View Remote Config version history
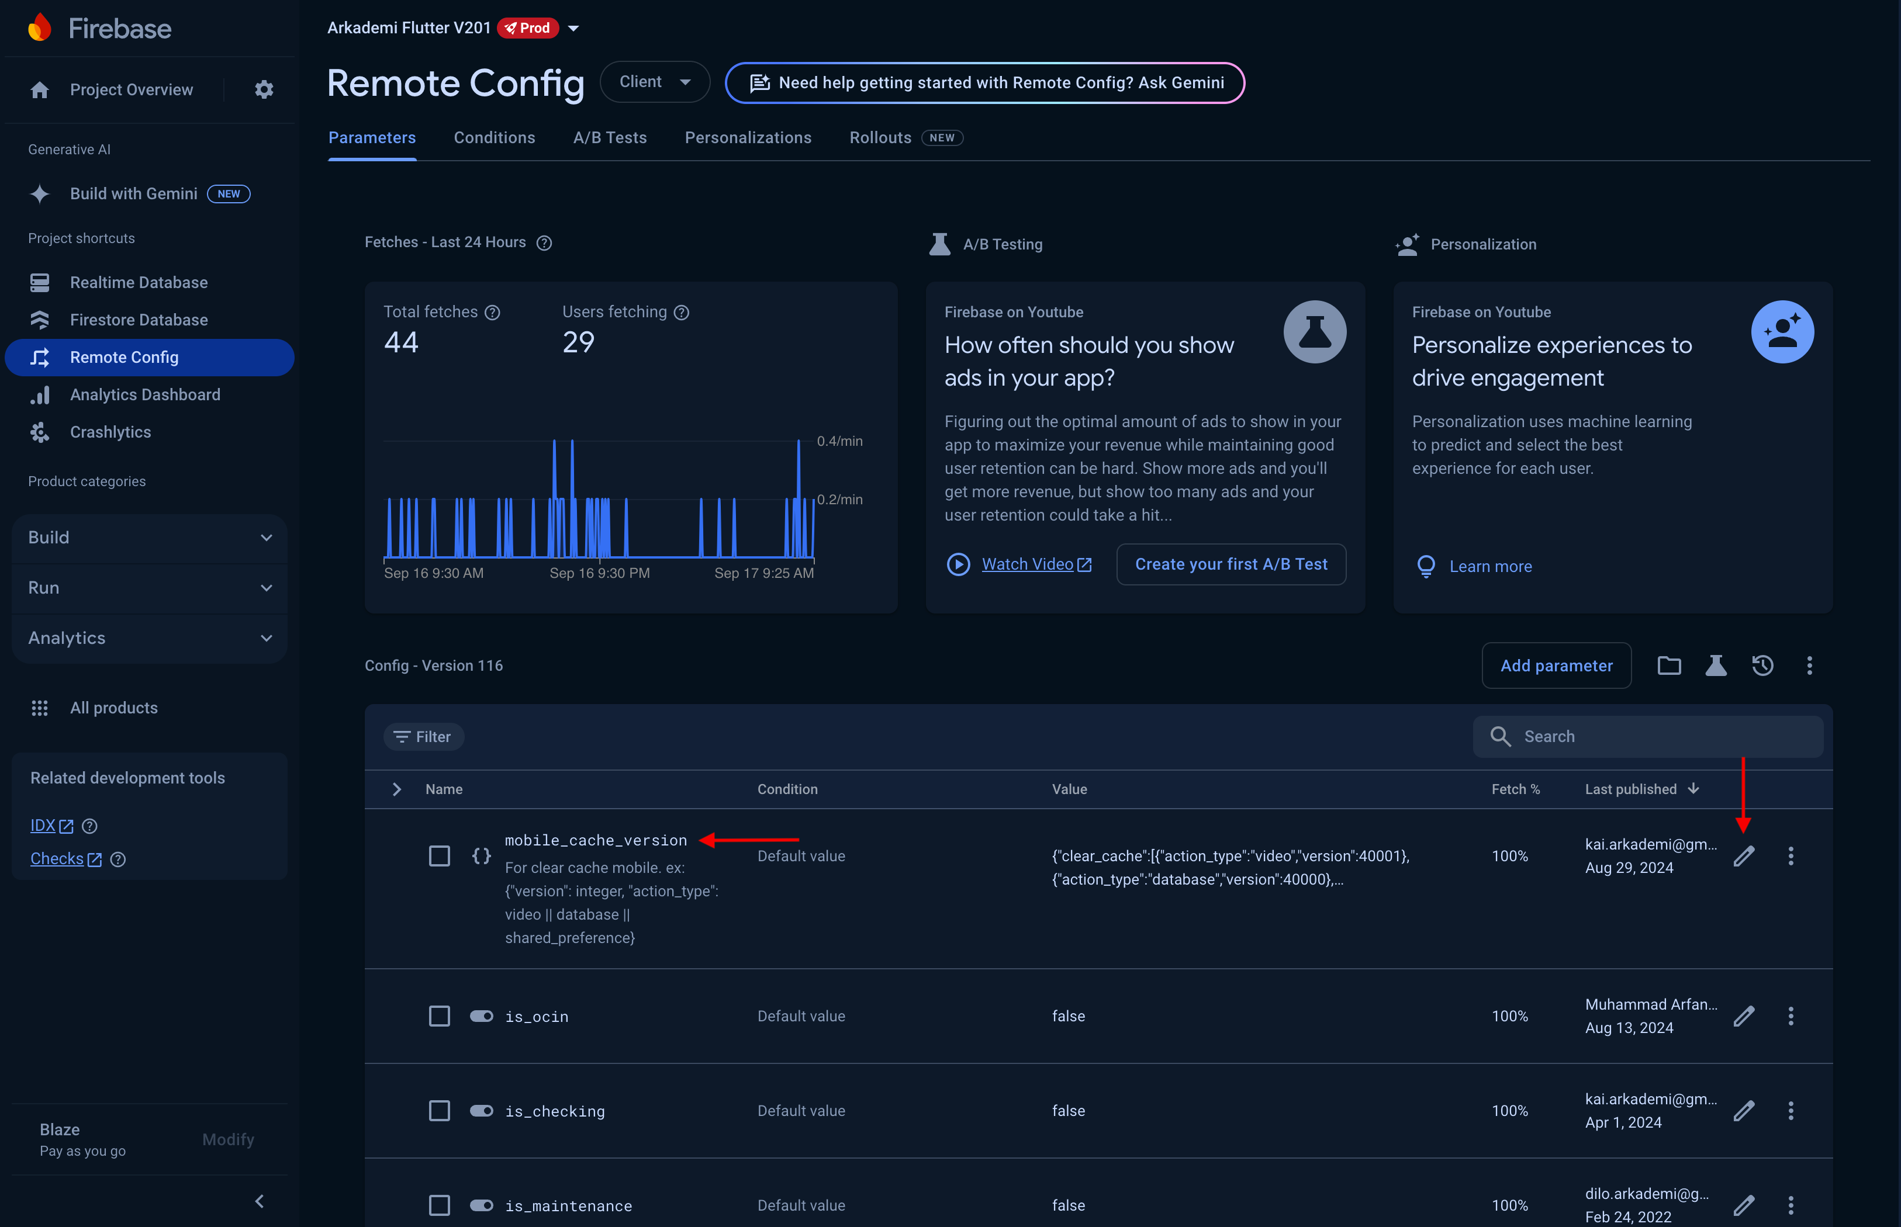 tap(1762, 666)
